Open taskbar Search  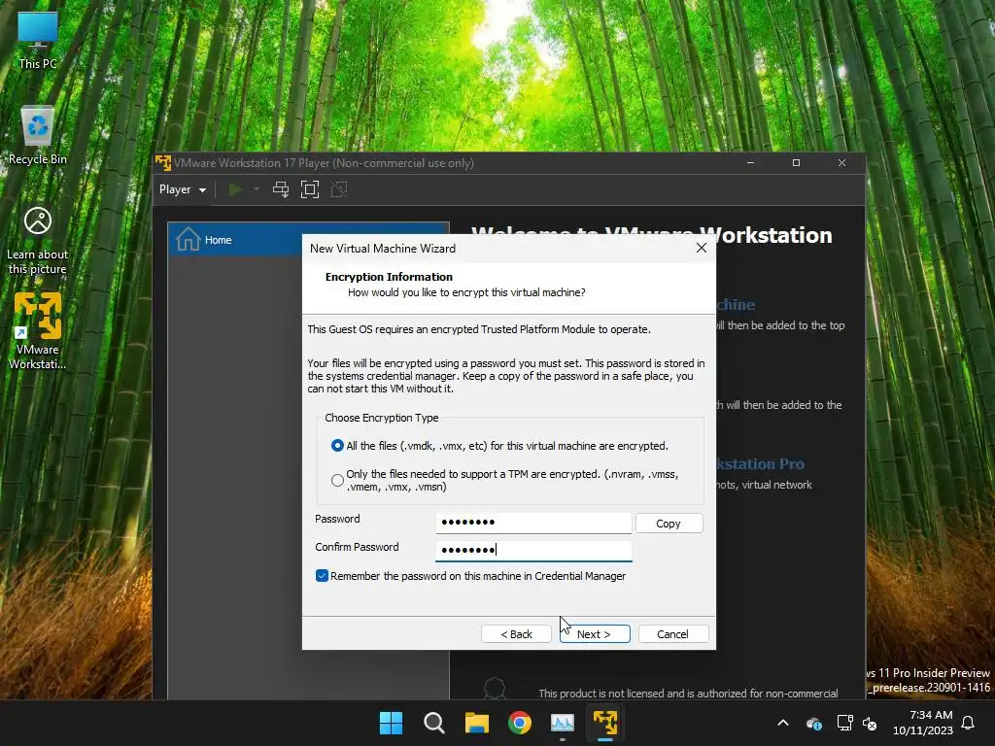coord(434,723)
